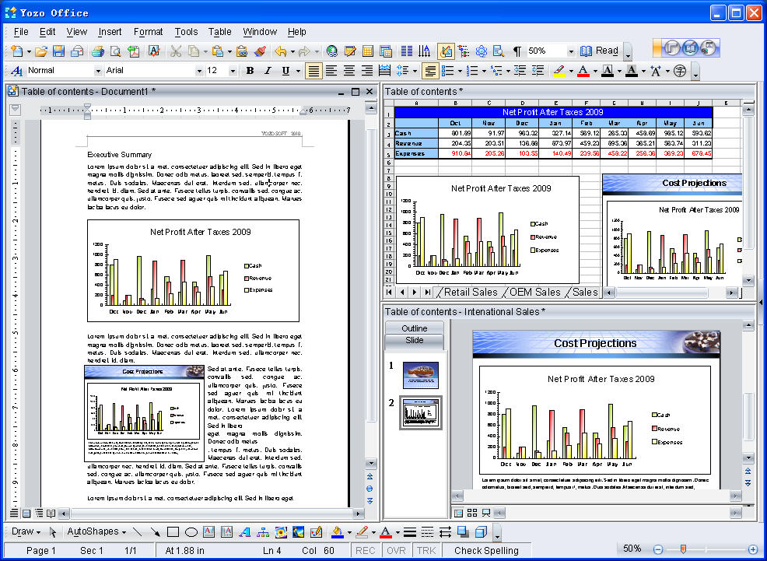This screenshot has height=561, width=767.
Task: Expand the underline style dropdown arrow
Action: 298,71
